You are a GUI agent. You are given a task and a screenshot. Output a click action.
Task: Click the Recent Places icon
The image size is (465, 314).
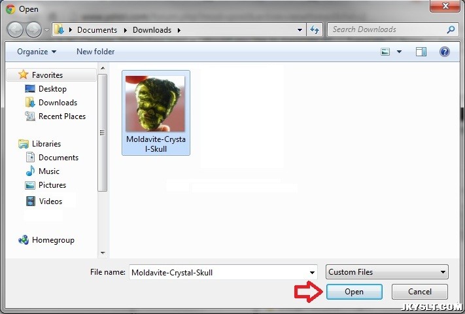(x=30, y=116)
